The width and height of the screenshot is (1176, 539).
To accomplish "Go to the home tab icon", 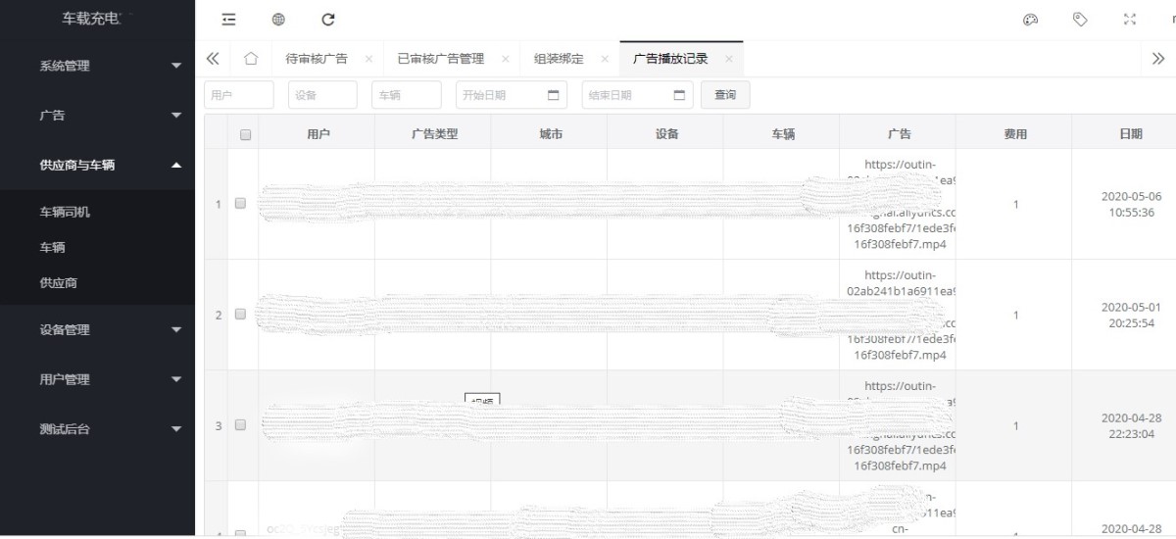I will pos(250,59).
